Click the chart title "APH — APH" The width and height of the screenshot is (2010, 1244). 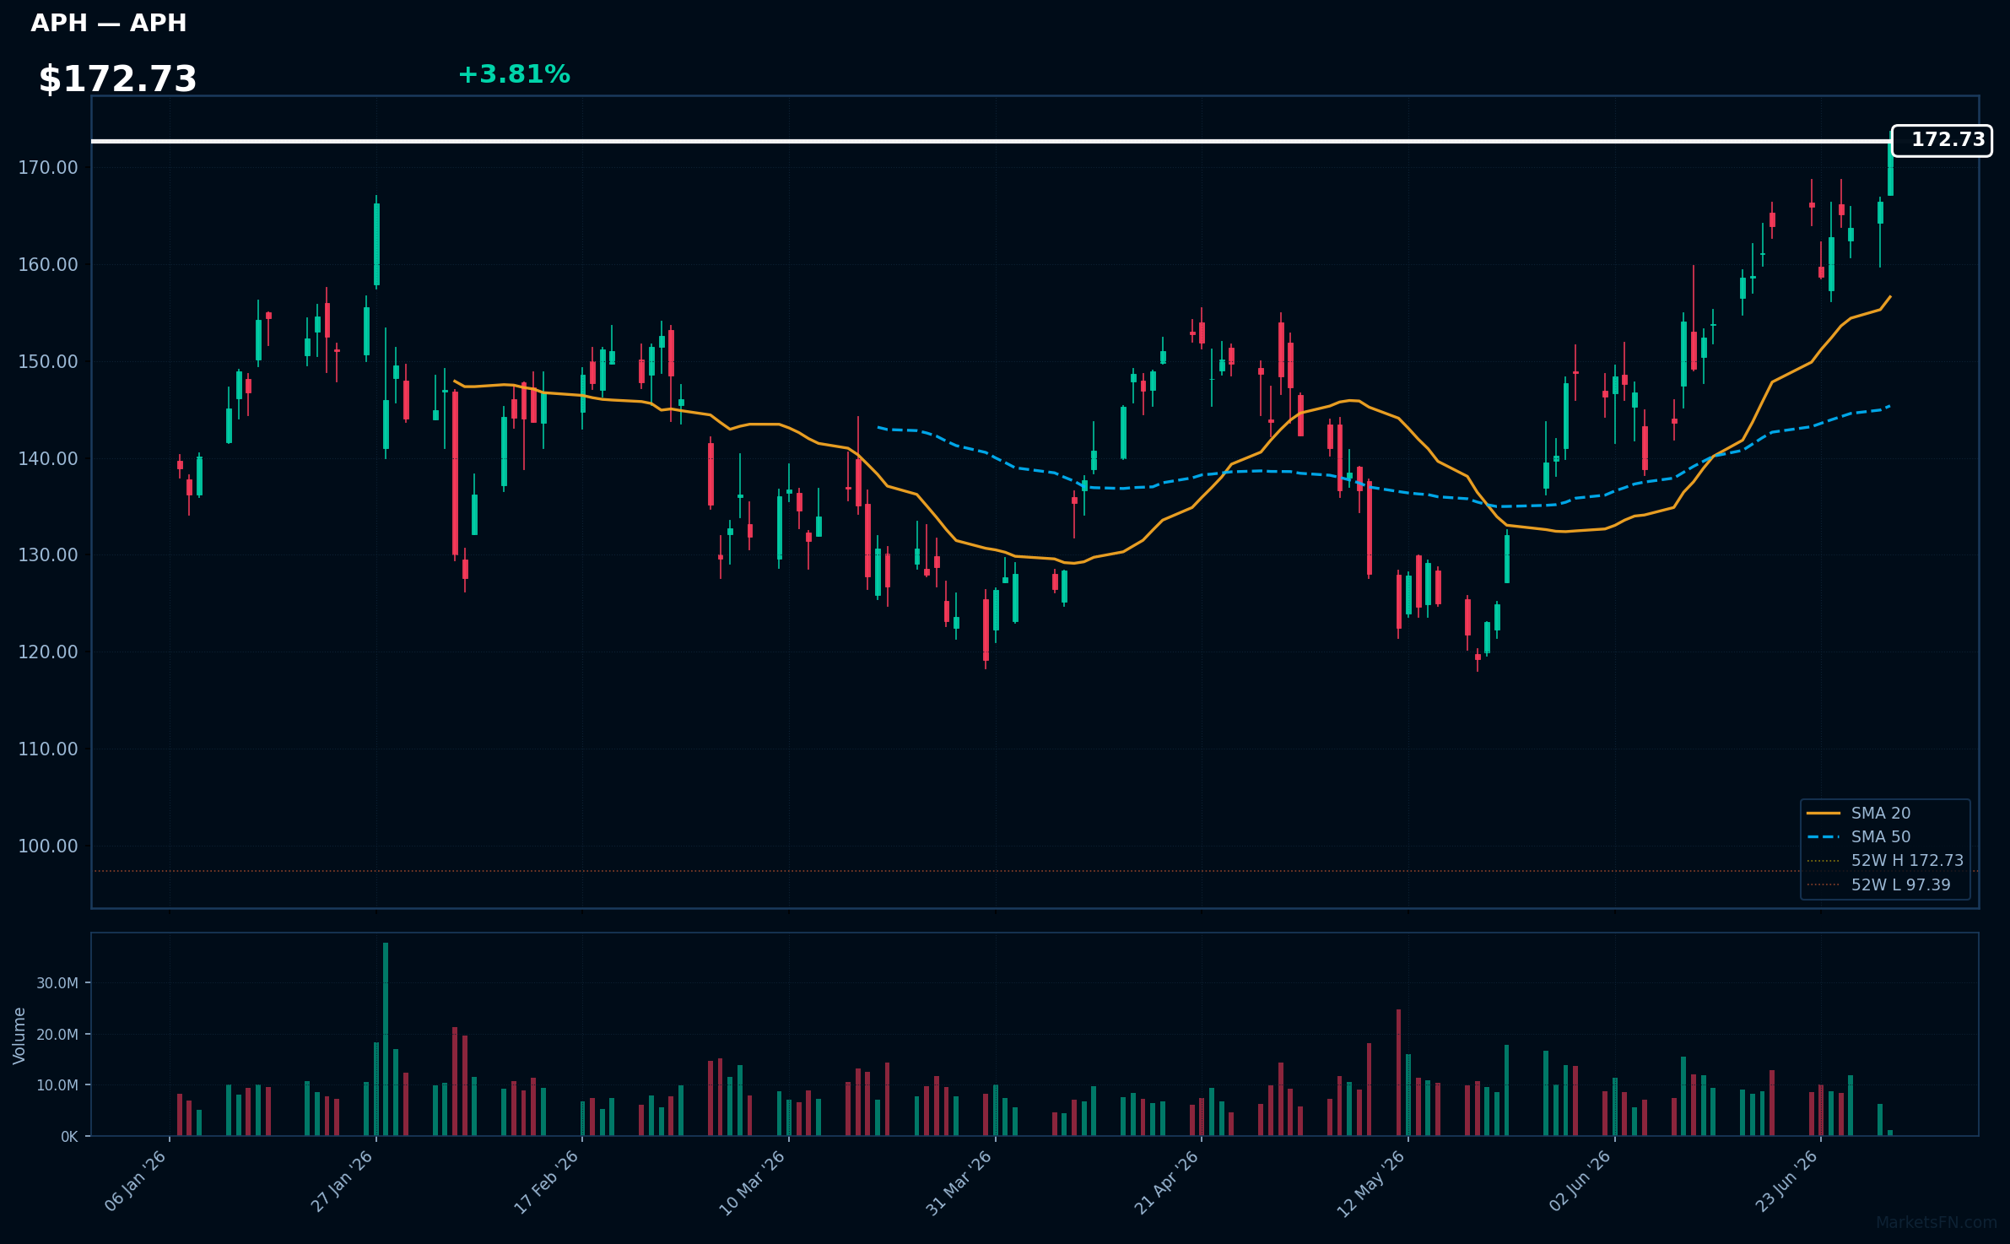coord(109,23)
